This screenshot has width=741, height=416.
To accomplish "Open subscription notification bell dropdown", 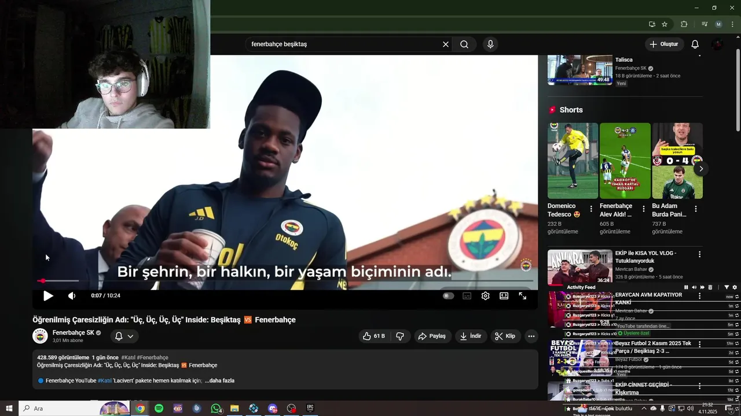I will pos(124,336).
